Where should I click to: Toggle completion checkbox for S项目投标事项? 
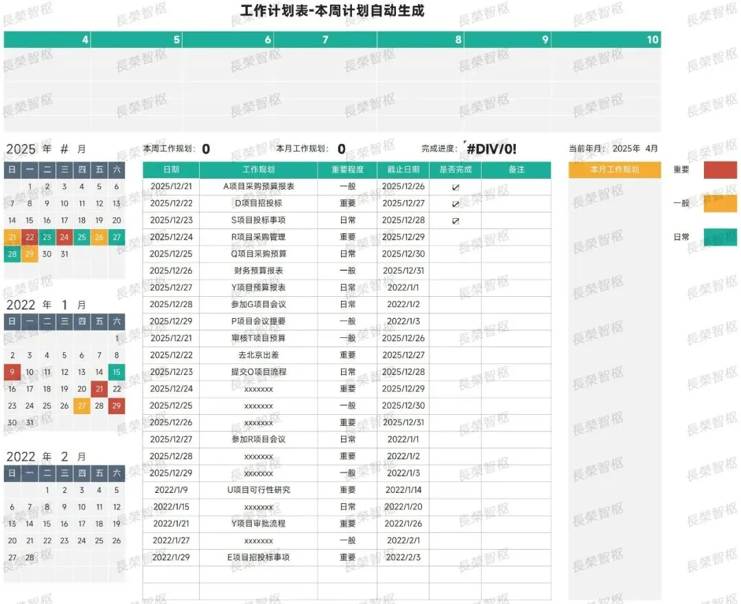[x=456, y=221]
